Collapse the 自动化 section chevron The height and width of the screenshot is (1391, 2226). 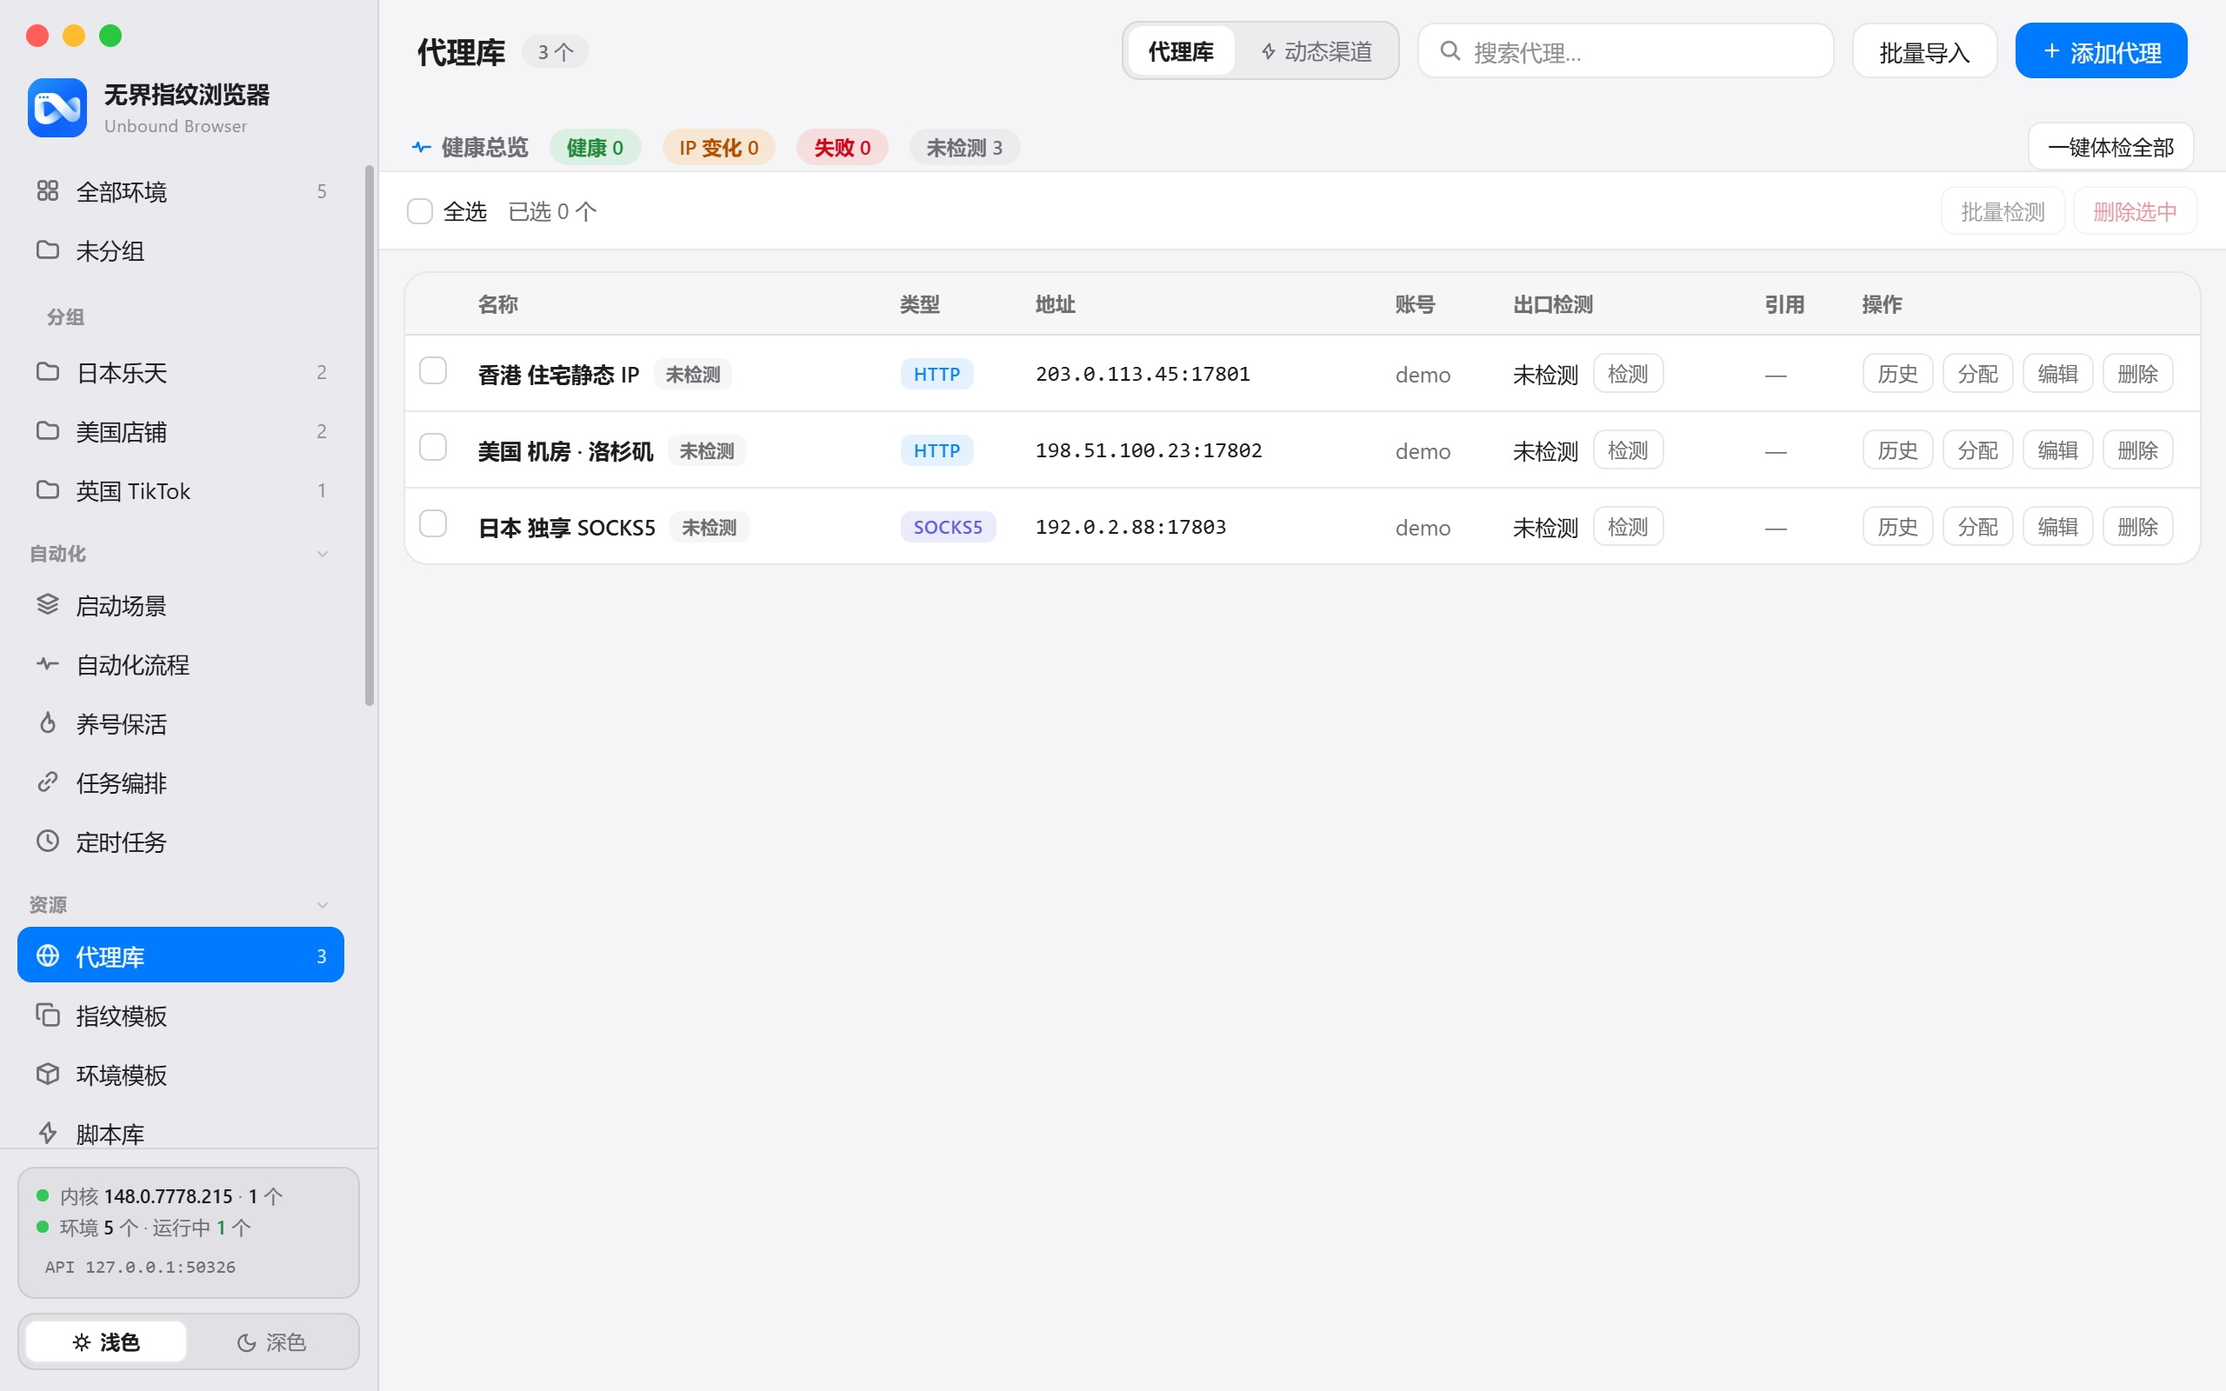tap(322, 554)
